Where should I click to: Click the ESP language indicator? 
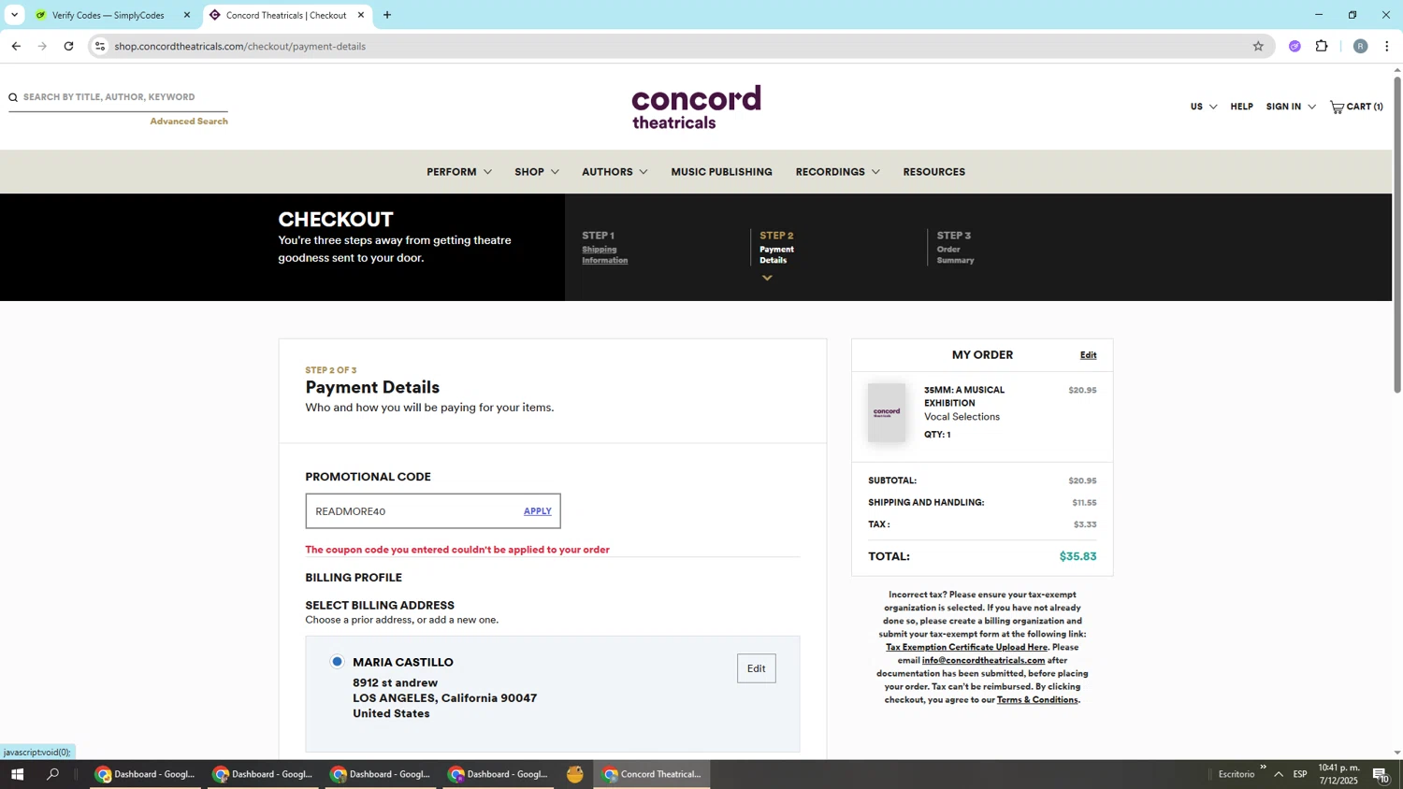pos(1299,774)
